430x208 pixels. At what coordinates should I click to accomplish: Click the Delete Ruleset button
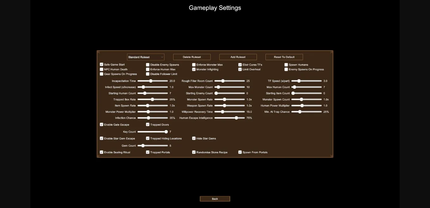(192, 57)
